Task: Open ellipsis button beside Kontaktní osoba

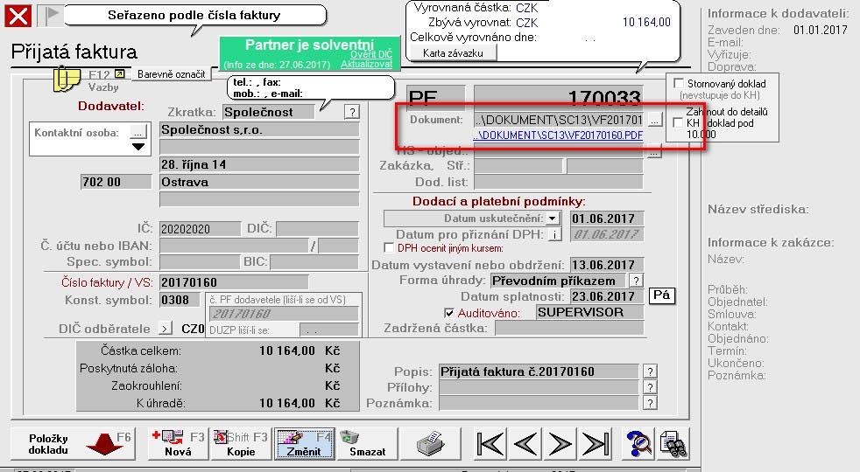Action: point(138,132)
